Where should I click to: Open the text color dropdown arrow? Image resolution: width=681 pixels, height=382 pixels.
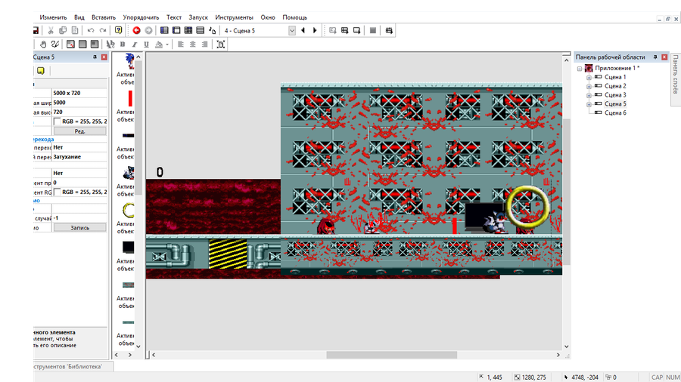point(167,45)
